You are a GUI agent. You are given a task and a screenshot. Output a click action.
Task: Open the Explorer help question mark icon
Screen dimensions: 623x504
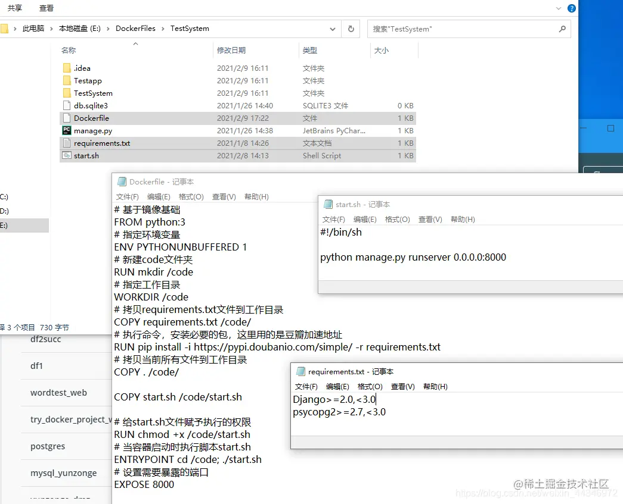(571, 8)
